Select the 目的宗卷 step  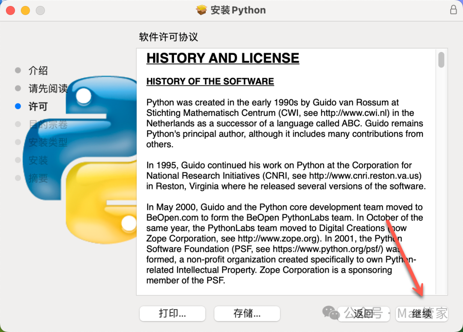(x=48, y=125)
